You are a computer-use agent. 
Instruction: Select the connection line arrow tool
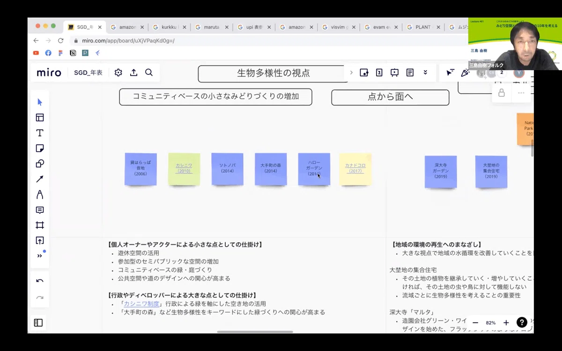click(40, 179)
